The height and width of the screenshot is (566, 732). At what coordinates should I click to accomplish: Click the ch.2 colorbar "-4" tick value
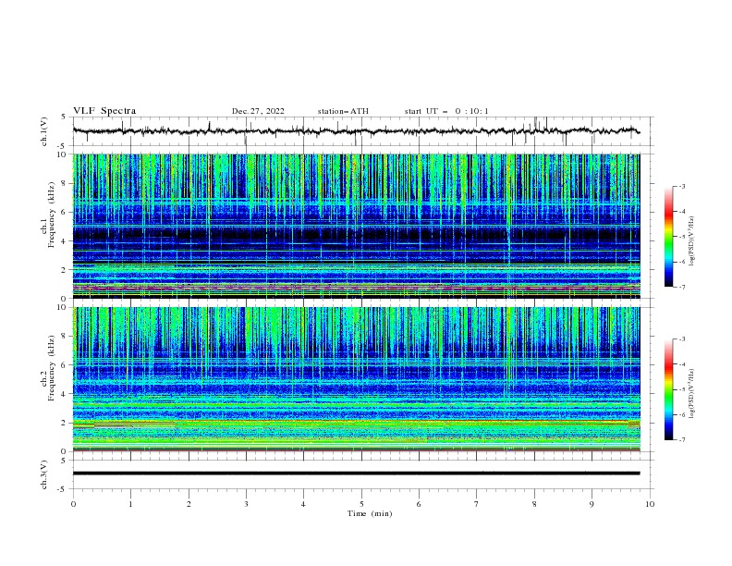[x=681, y=364]
